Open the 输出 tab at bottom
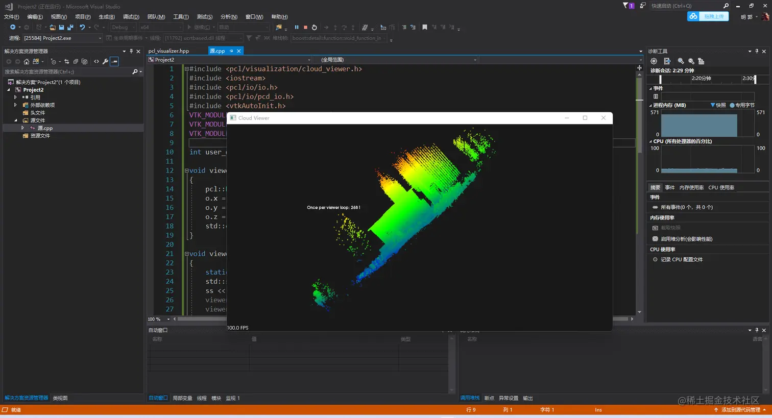The width and height of the screenshot is (772, 418). point(528,398)
